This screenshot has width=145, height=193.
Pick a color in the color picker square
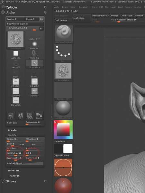coord(63,130)
